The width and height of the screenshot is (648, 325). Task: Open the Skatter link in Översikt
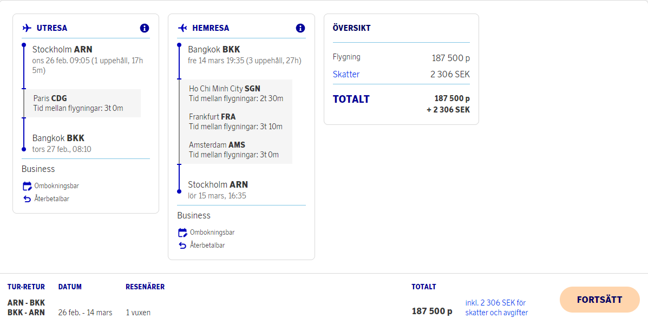click(346, 74)
